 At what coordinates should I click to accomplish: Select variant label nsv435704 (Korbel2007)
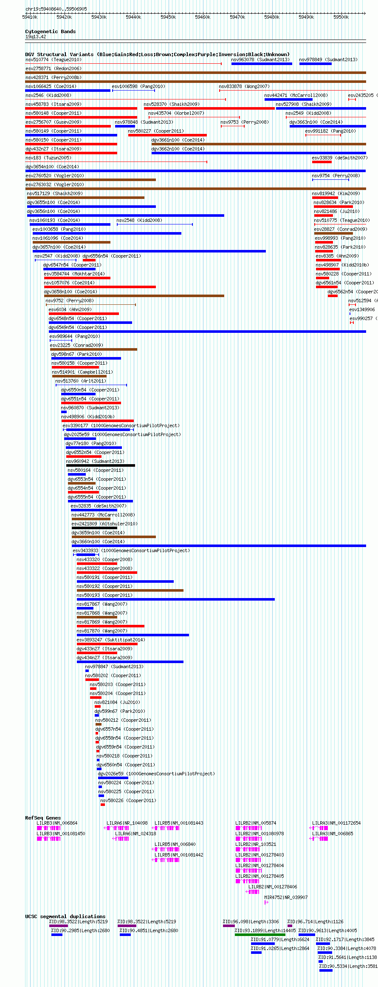[x=176, y=113]
